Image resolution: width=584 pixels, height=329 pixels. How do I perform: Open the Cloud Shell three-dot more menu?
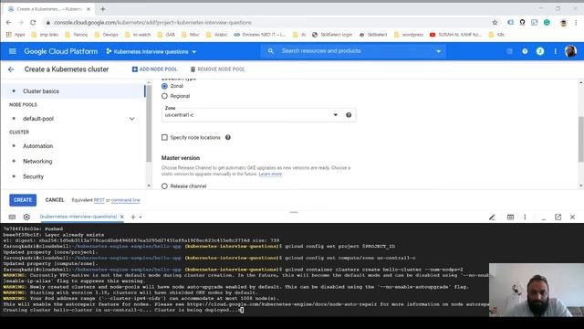[525, 218]
